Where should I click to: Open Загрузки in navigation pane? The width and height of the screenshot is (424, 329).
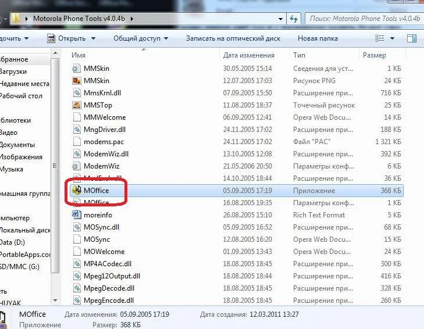[x=13, y=71]
